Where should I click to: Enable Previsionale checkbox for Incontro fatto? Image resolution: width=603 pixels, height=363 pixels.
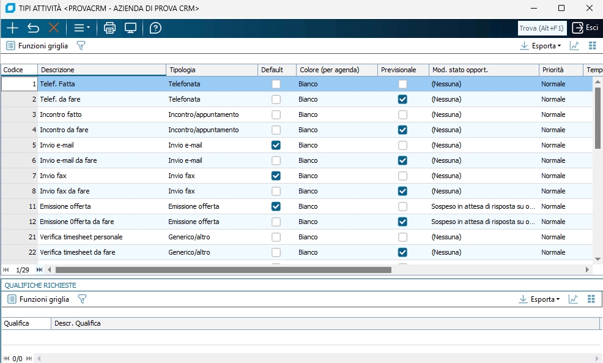click(402, 114)
